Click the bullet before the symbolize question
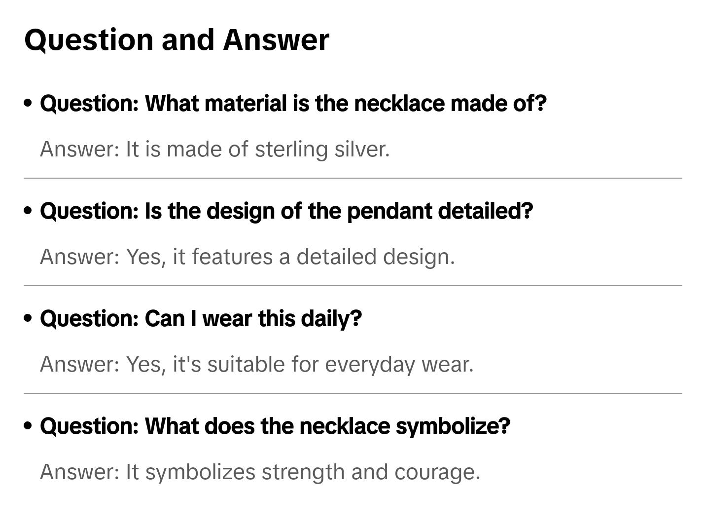Screen dimensions: 706x529 28,426
